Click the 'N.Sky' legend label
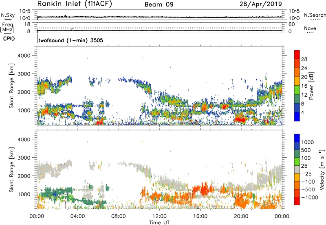Viewport: 326px width, 225px height. [8, 15]
